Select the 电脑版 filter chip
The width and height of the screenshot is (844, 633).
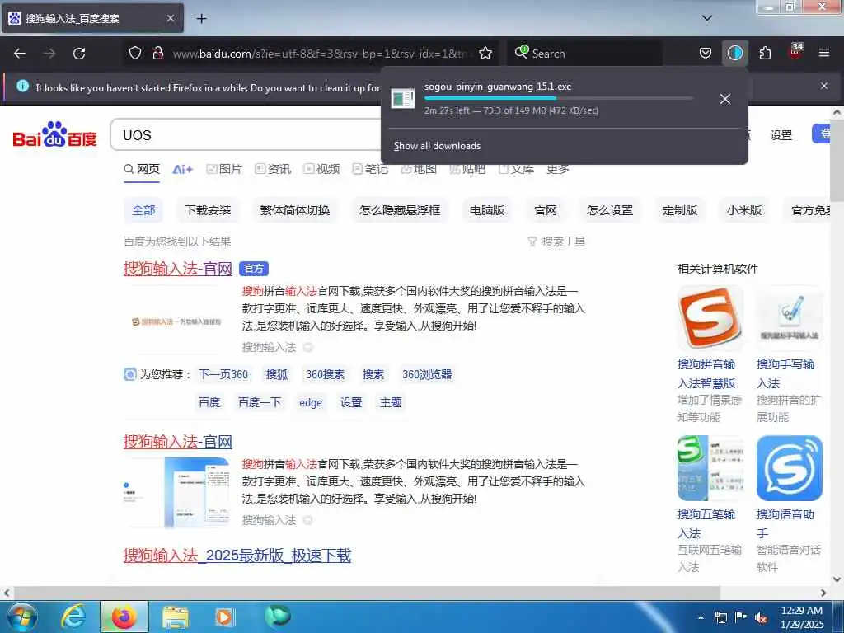tap(487, 210)
